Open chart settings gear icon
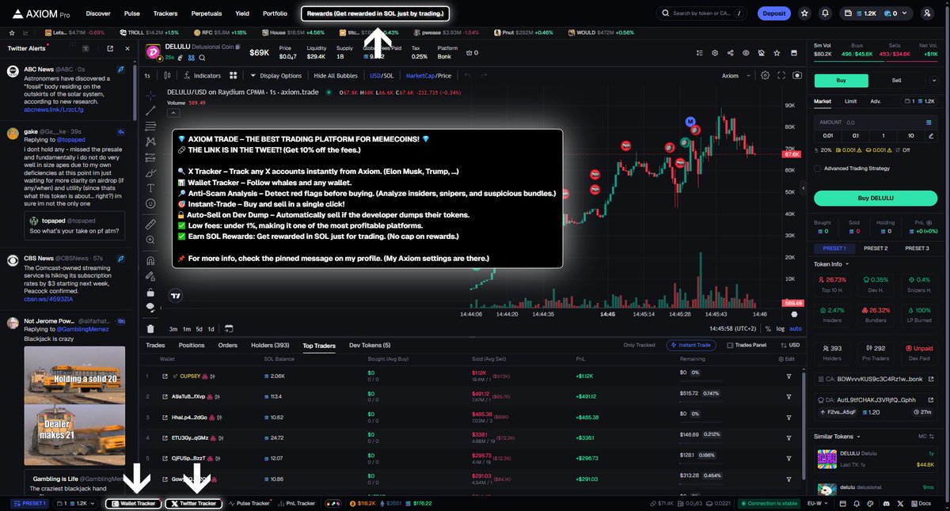Image resolution: width=950 pixels, height=511 pixels. coord(765,76)
